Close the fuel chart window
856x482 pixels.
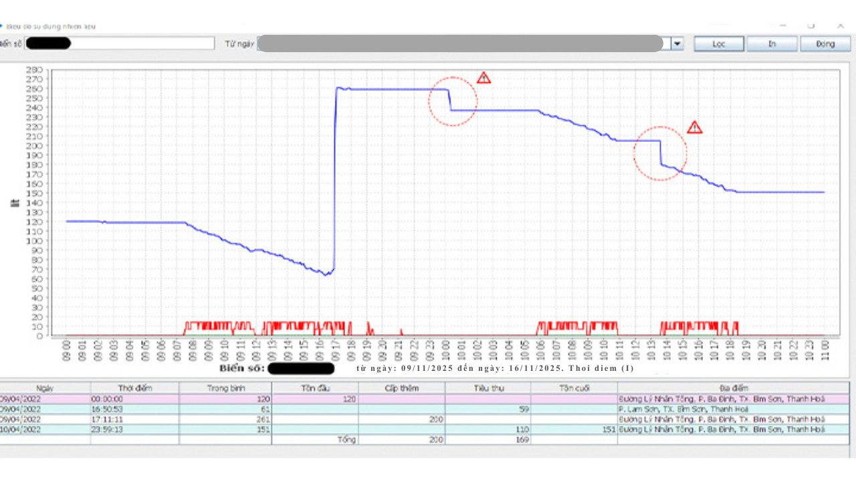(840, 25)
